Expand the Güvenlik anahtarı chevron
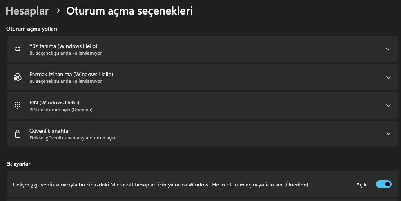The width and height of the screenshot is (401, 201). (388, 134)
